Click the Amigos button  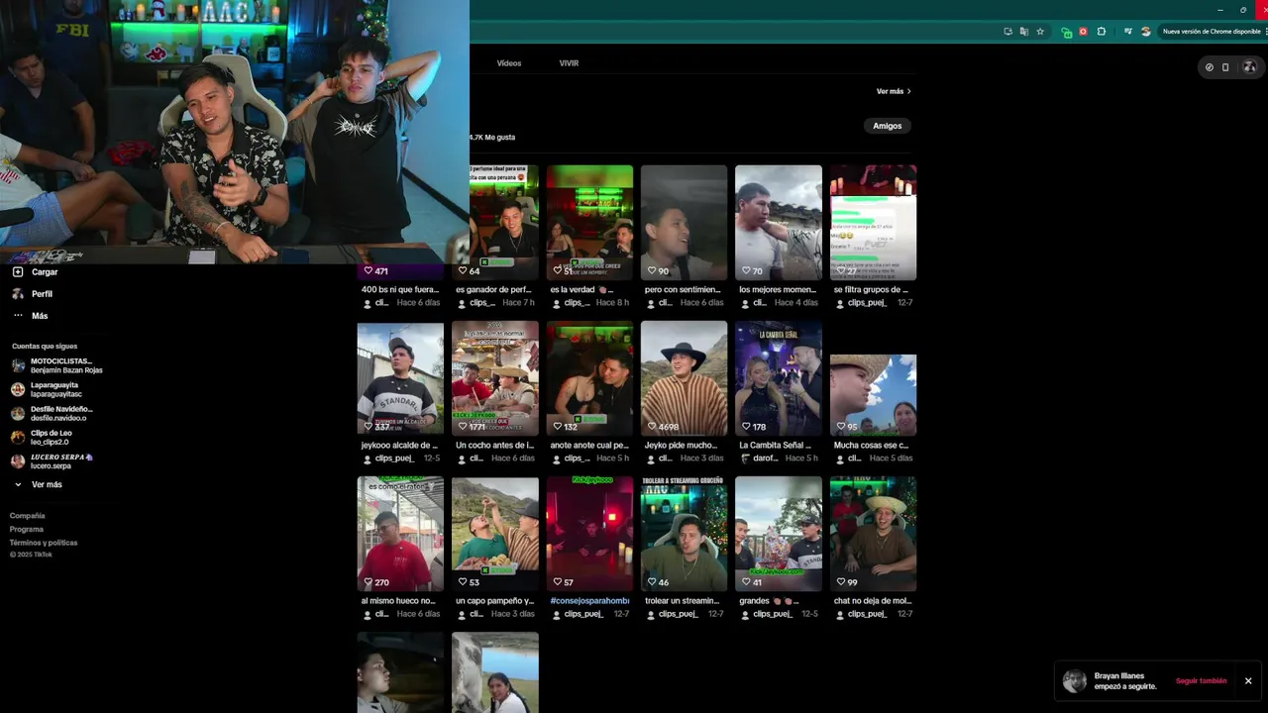click(x=888, y=126)
